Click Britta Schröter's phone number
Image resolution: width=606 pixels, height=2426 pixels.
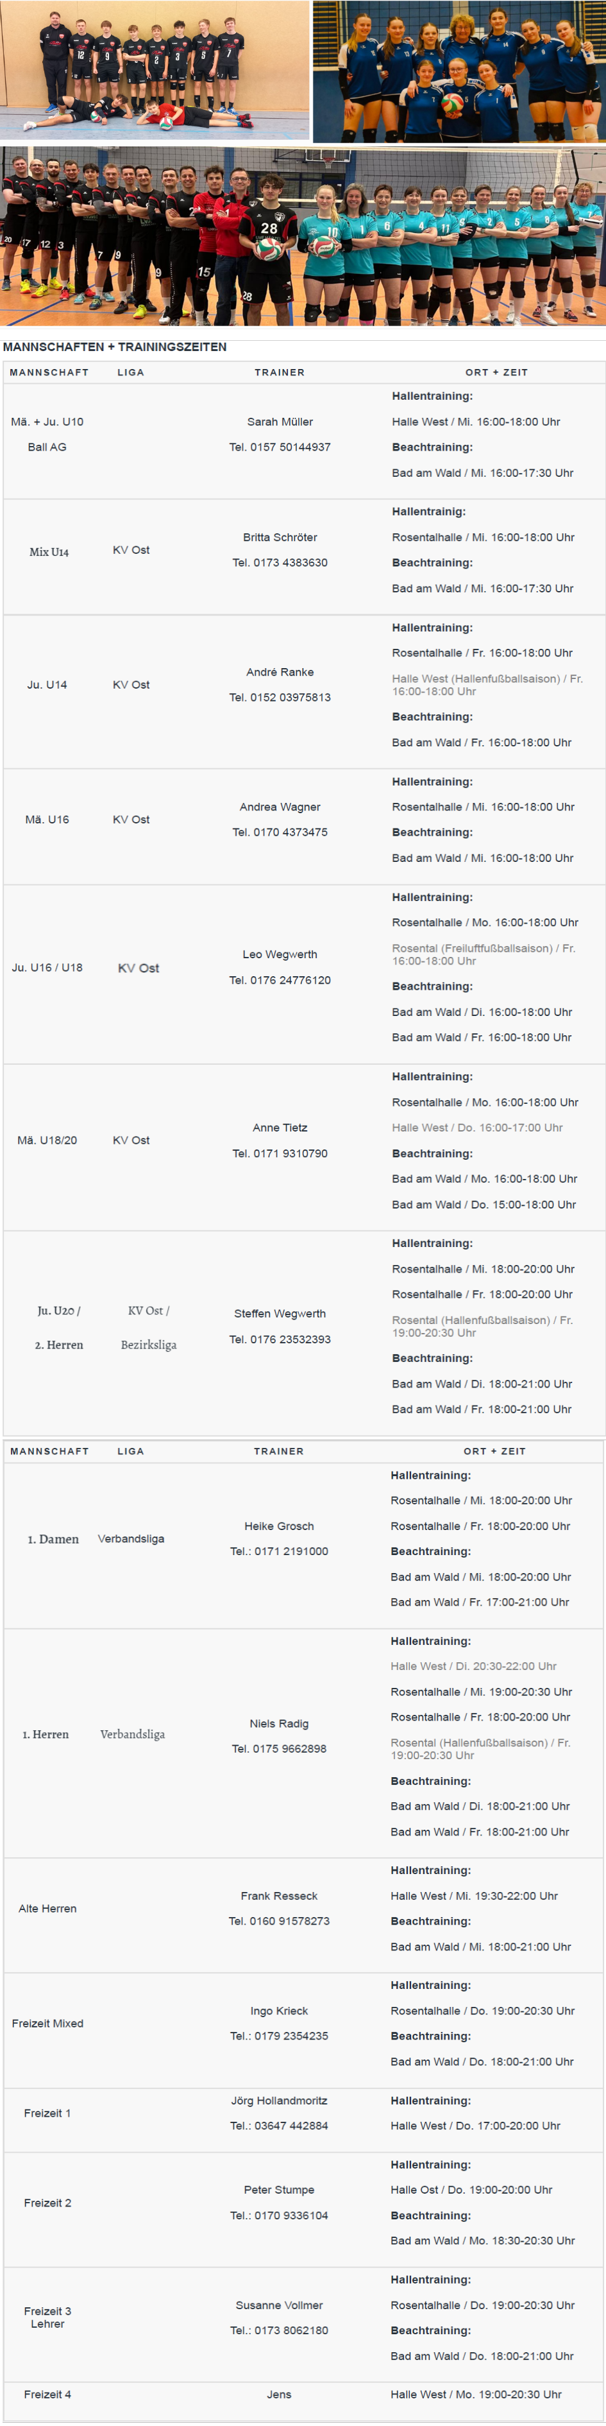280,563
